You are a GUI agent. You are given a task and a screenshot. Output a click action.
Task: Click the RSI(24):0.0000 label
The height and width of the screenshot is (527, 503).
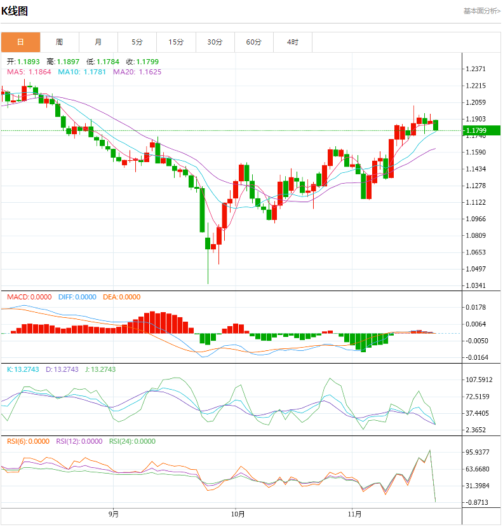[x=132, y=441]
